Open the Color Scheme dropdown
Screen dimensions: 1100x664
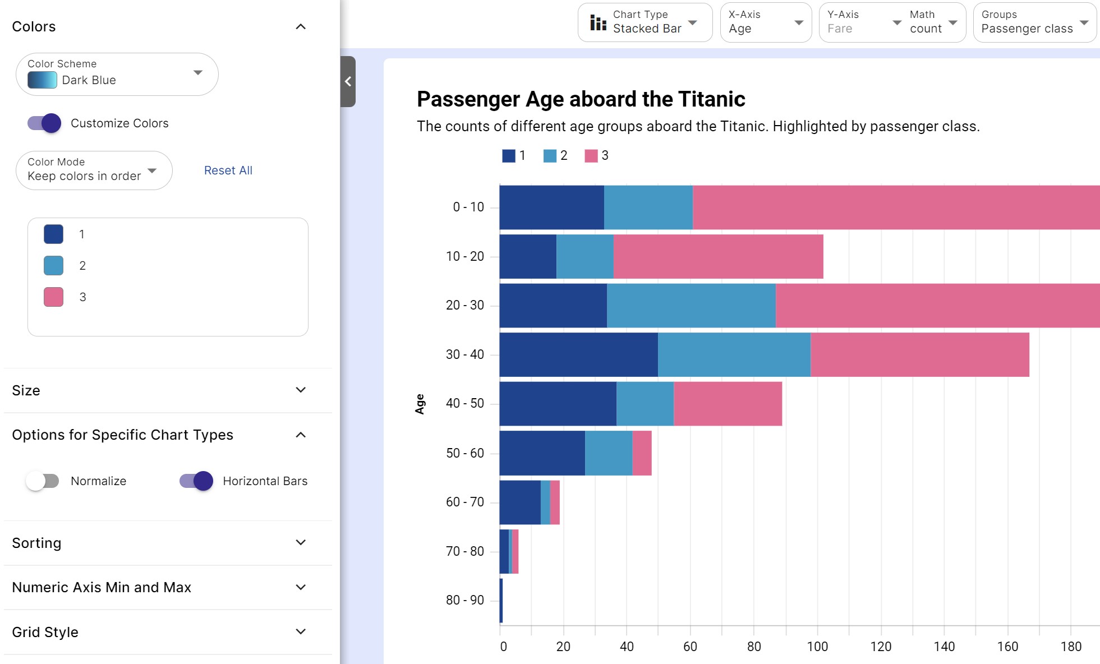117,74
